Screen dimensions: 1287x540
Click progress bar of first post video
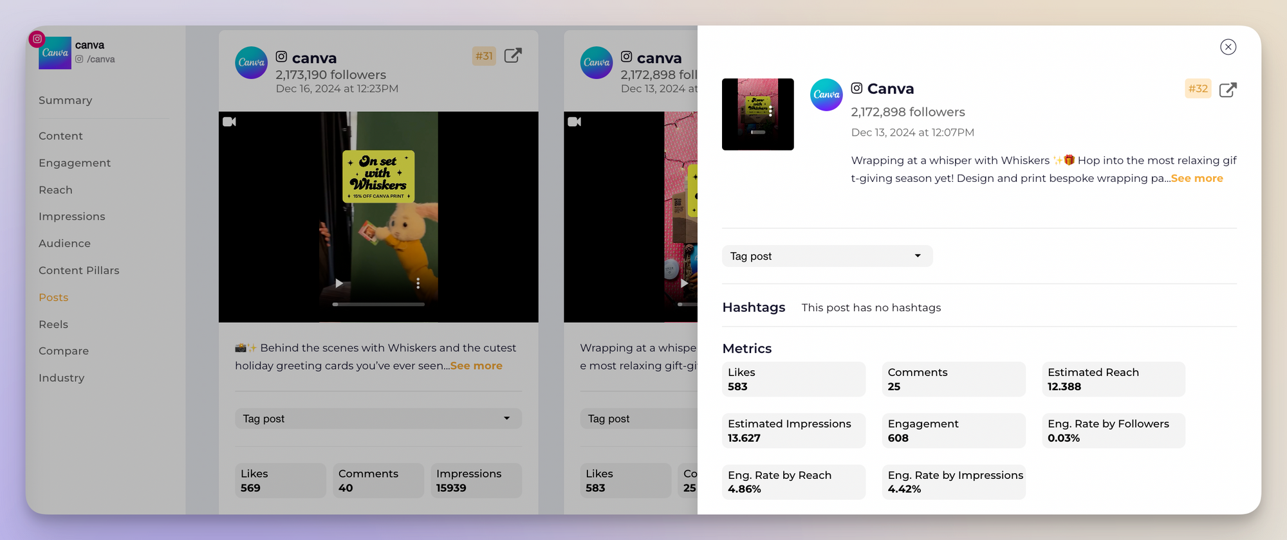(x=378, y=304)
